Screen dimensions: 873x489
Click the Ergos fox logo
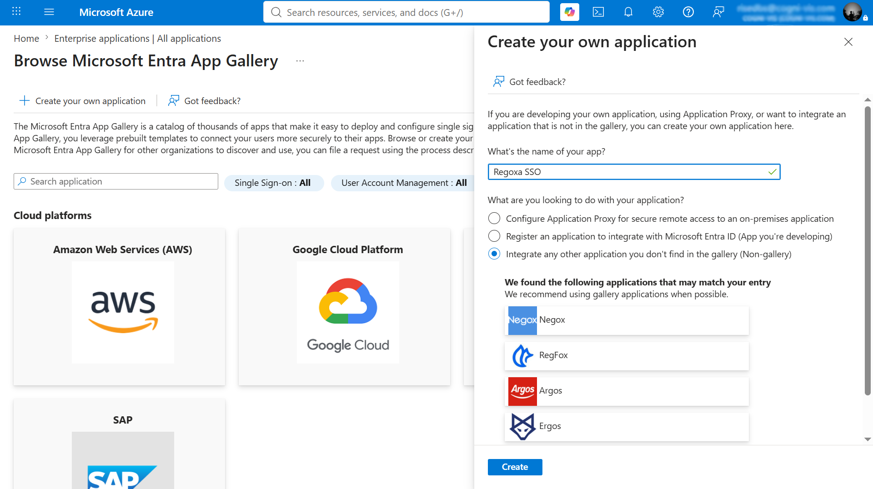point(522,427)
